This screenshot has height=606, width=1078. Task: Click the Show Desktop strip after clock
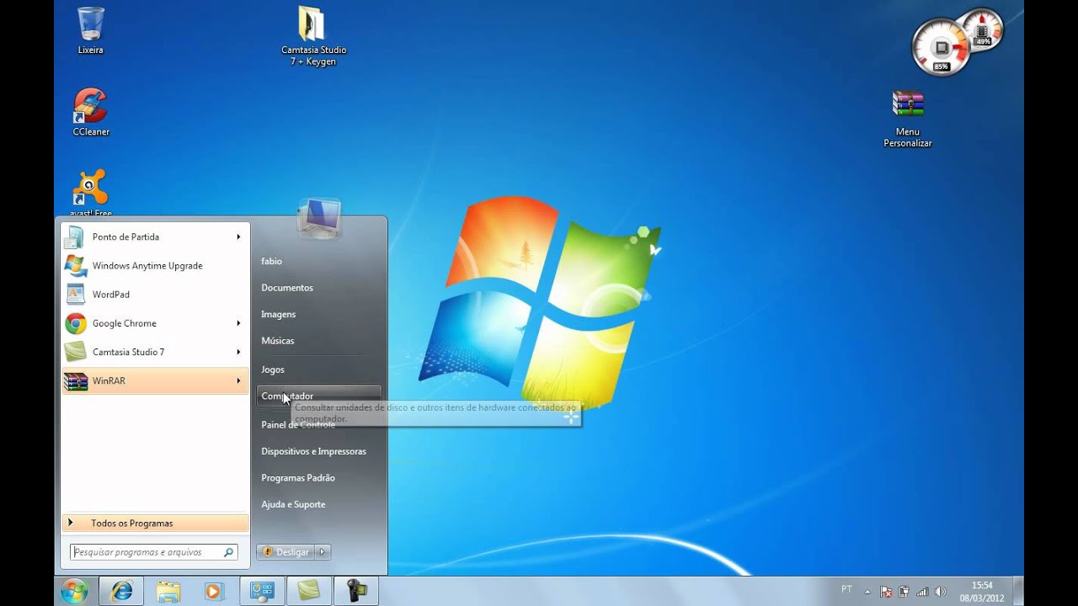tap(1018, 591)
